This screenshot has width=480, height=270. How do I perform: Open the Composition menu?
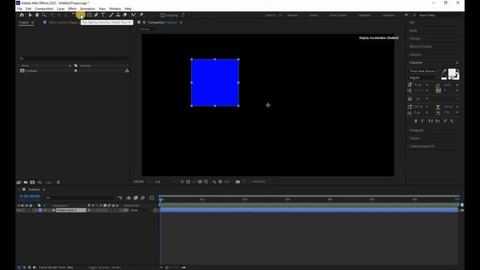44,8
